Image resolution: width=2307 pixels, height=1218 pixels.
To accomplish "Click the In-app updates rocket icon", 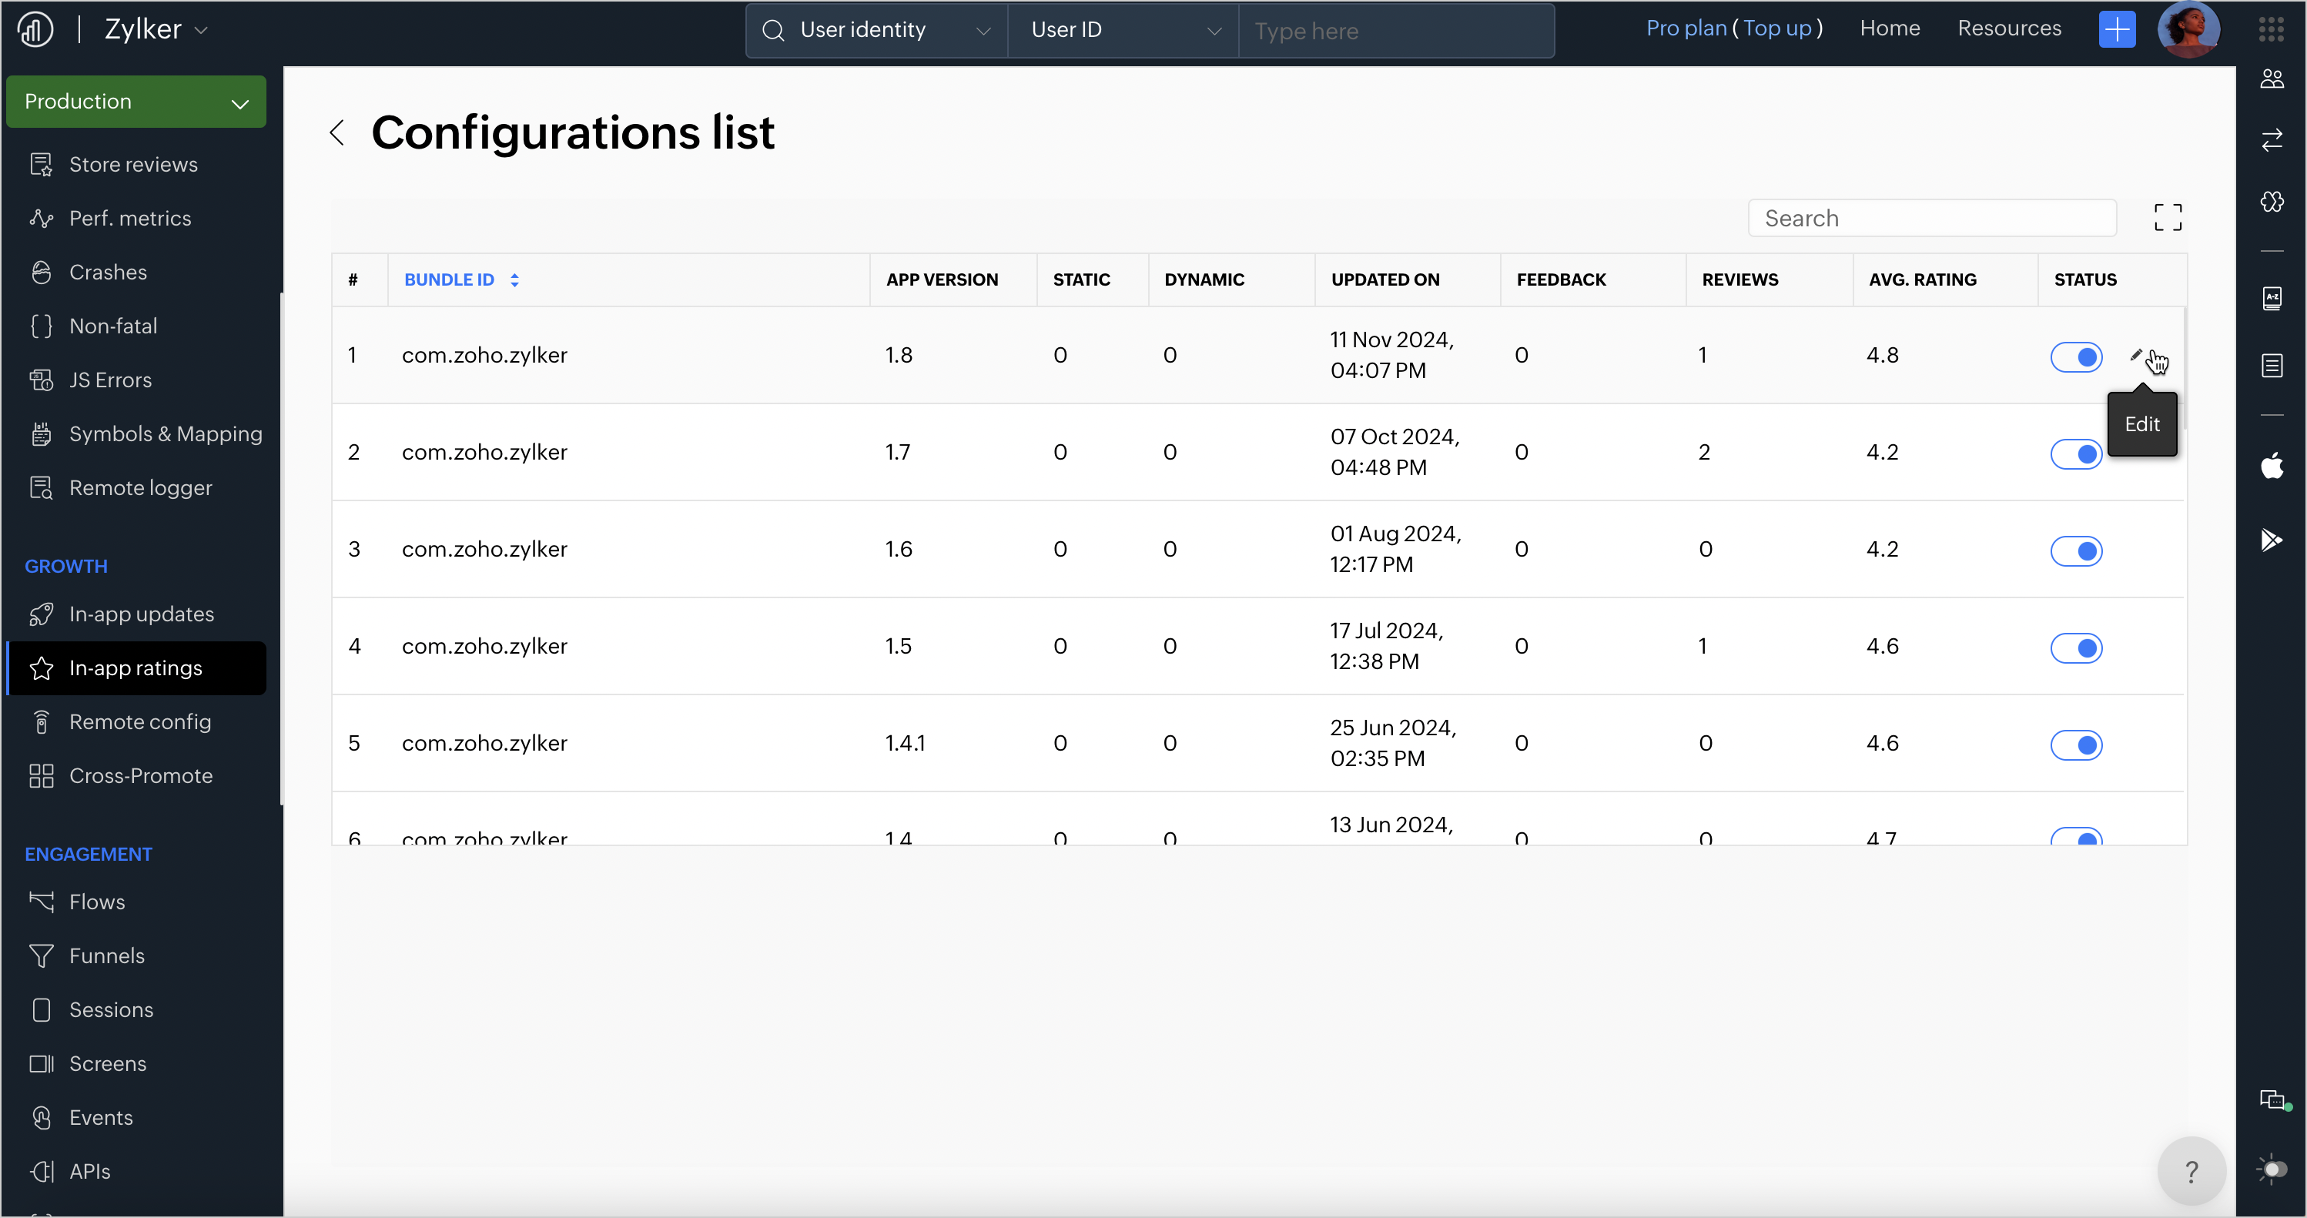I will (42, 614).
